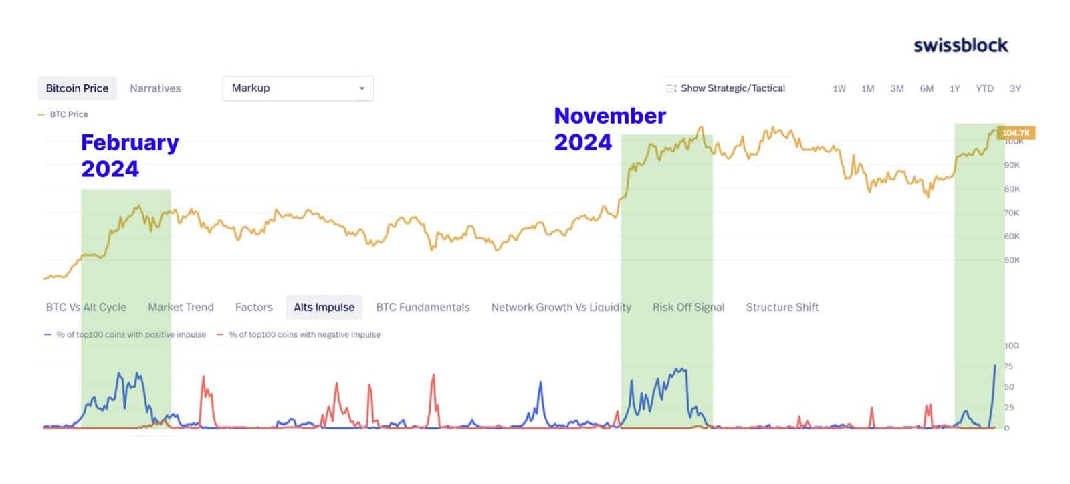
Task: Open the Risk Off Signal tab
Action: pos(688,307)
